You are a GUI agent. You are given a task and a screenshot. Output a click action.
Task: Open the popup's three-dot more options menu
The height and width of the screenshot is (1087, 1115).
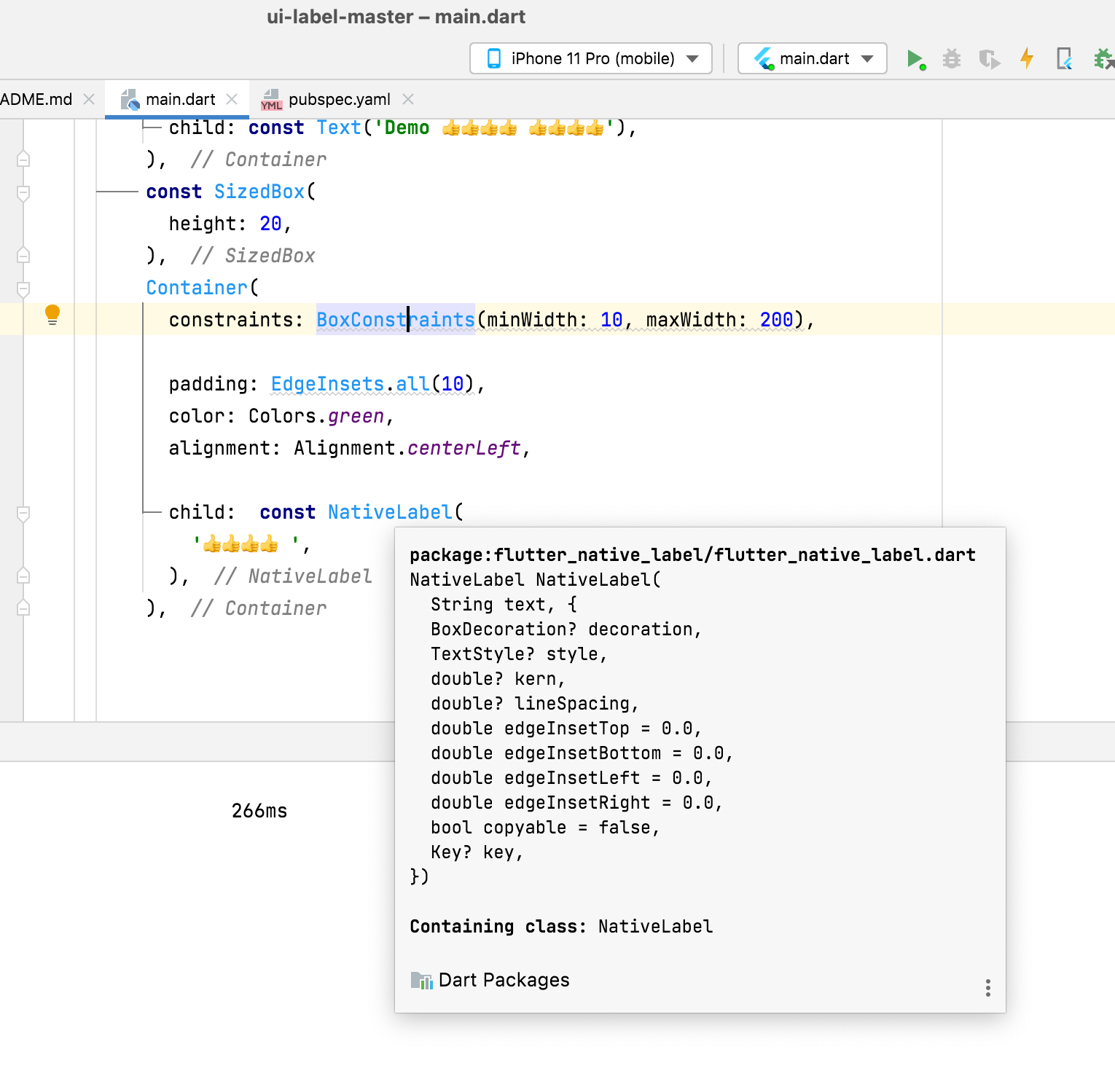coord(987,988)
